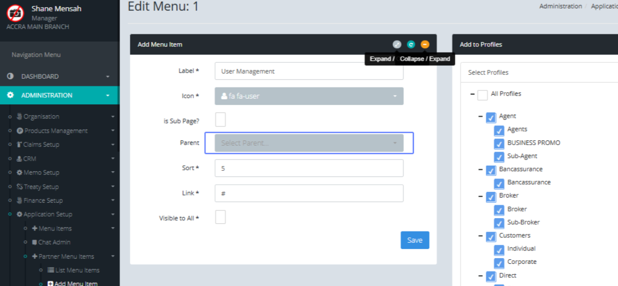Uncheck the BUSINESS PROMO profile checkbox
Viewport: 618px width, 286px height.
(499, 143)
